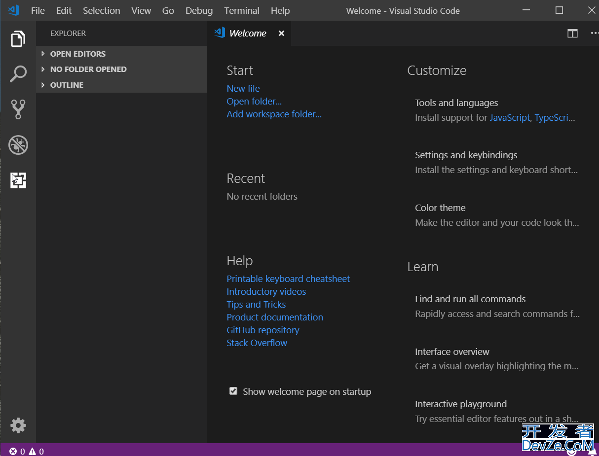Maximize the Visual Studio Code window
The height and width of the screenshot is (456, 599).
coord(559,10)
